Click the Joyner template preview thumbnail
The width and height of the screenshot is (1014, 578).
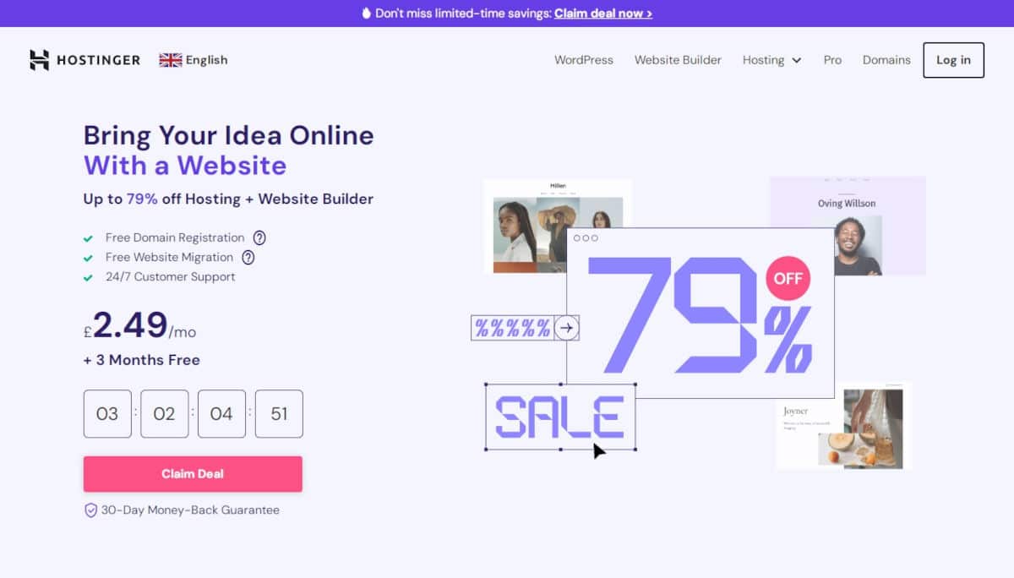pyautogui.click(x=843, y=426)
